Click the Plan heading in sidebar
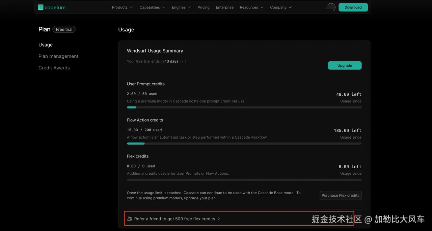 coord(44,29)
